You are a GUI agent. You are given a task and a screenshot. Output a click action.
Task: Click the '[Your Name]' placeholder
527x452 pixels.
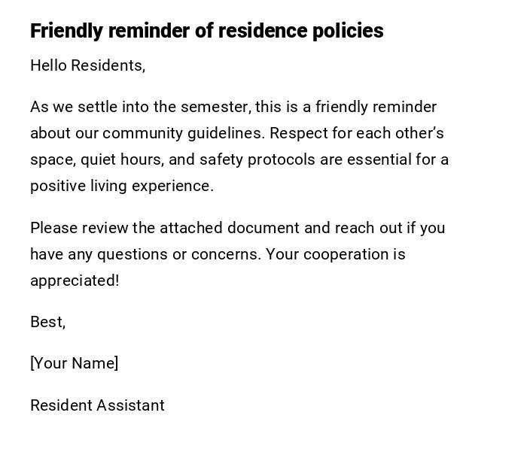click(x=74, y=363)
